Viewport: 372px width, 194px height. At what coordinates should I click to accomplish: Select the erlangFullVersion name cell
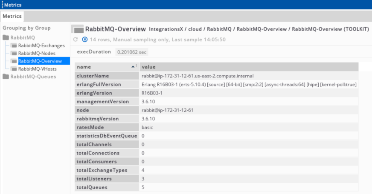point(107,85)
